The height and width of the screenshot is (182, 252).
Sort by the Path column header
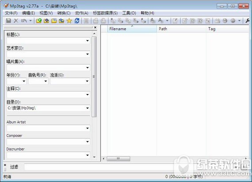tap(181, 29)
